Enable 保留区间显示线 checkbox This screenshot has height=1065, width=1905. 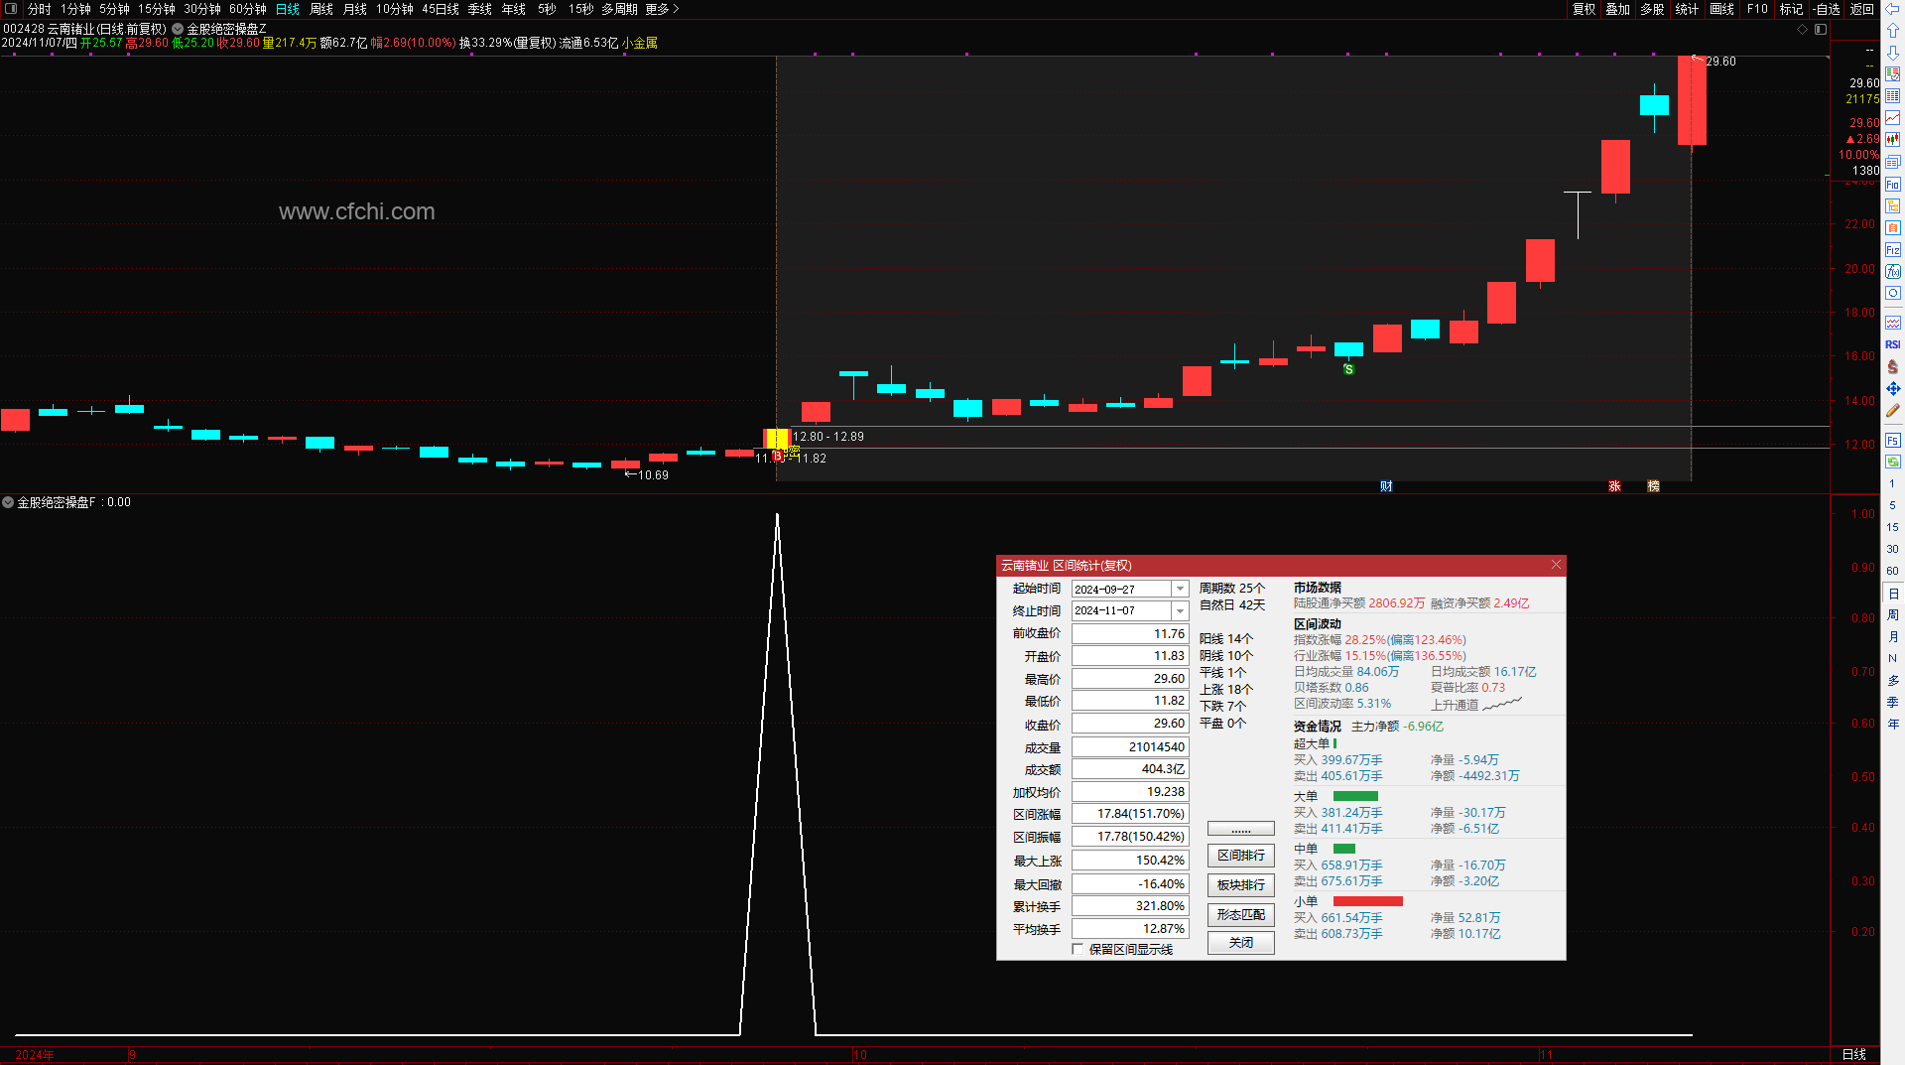[x=1078, y=950]
